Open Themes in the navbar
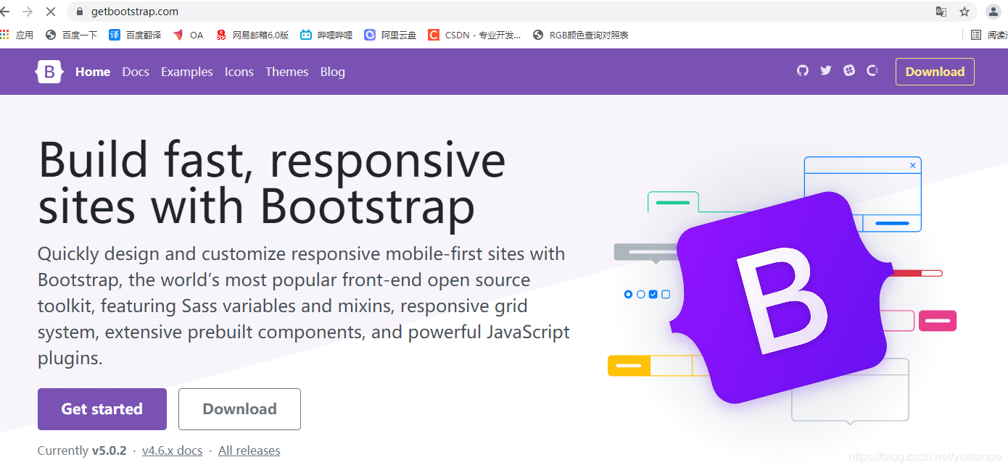This screenshot has height=470, width=1008. (x=286, y=72)
